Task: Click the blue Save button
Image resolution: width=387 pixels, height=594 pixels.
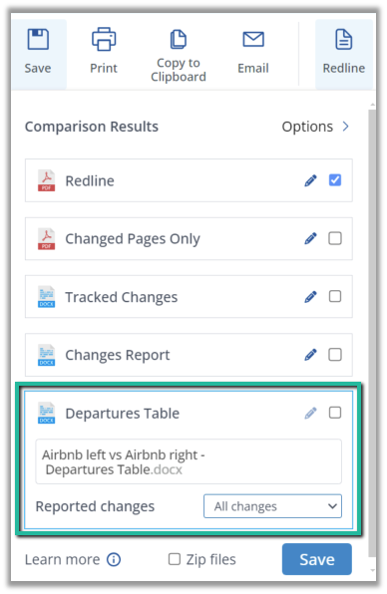Action: 317,559
